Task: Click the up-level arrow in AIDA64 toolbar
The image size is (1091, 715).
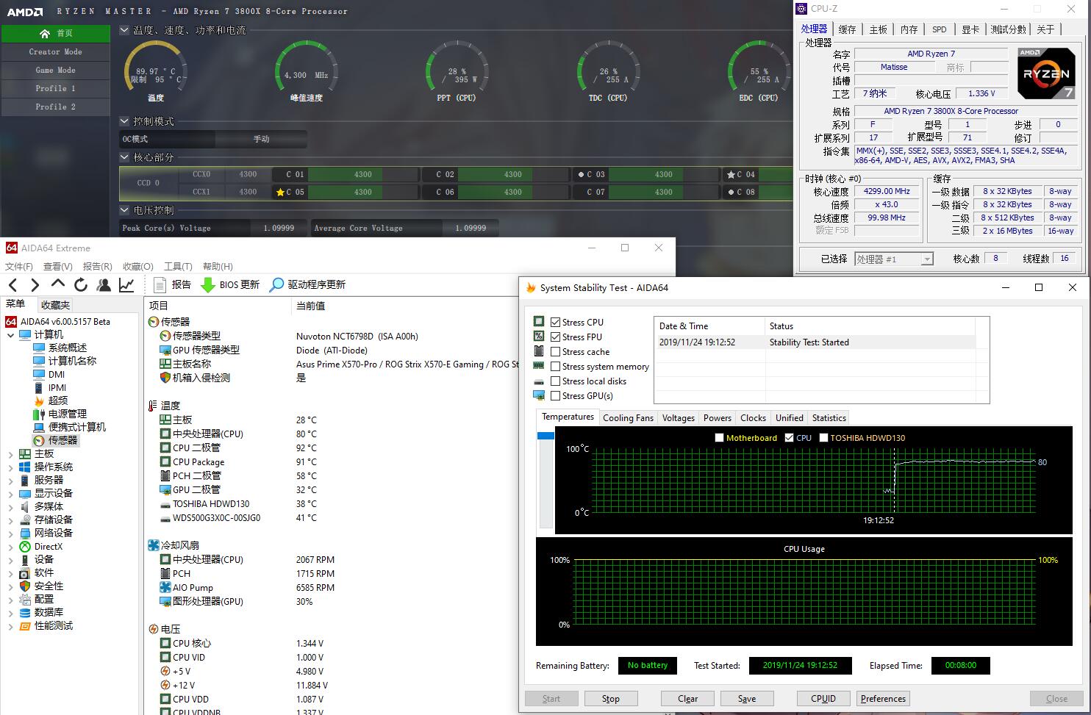Action: (x=58, y=285)
